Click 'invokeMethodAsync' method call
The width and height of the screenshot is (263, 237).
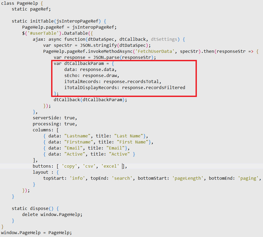[110, 51]
